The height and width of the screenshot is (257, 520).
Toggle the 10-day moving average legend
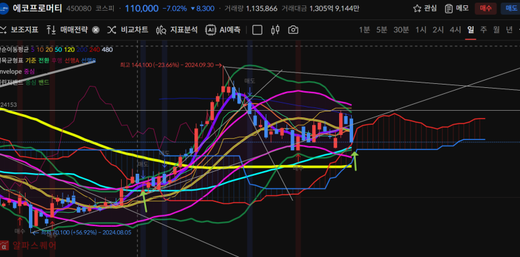[x=40, y=50]
